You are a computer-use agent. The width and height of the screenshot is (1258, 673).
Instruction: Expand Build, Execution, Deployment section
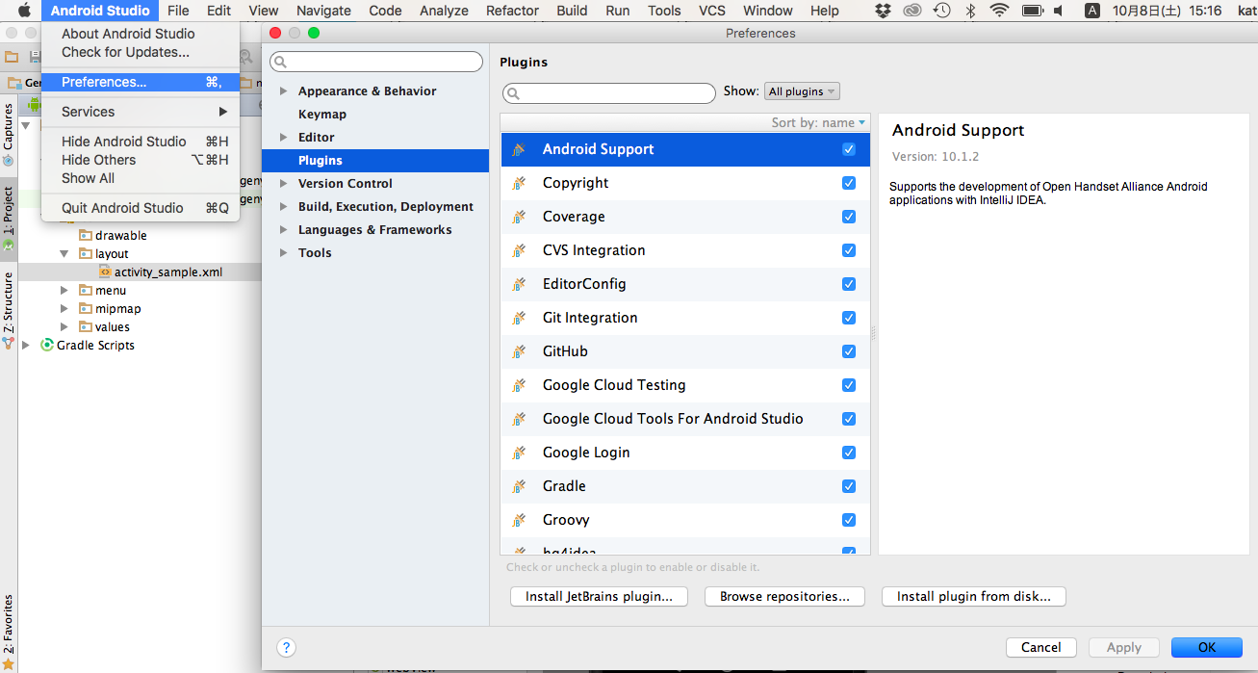(283, 207)
